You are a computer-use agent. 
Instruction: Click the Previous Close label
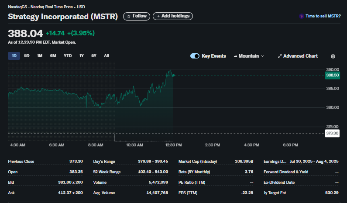point(21,162)
